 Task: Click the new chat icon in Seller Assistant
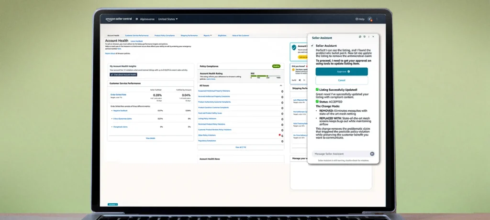[x=360, y=37]
